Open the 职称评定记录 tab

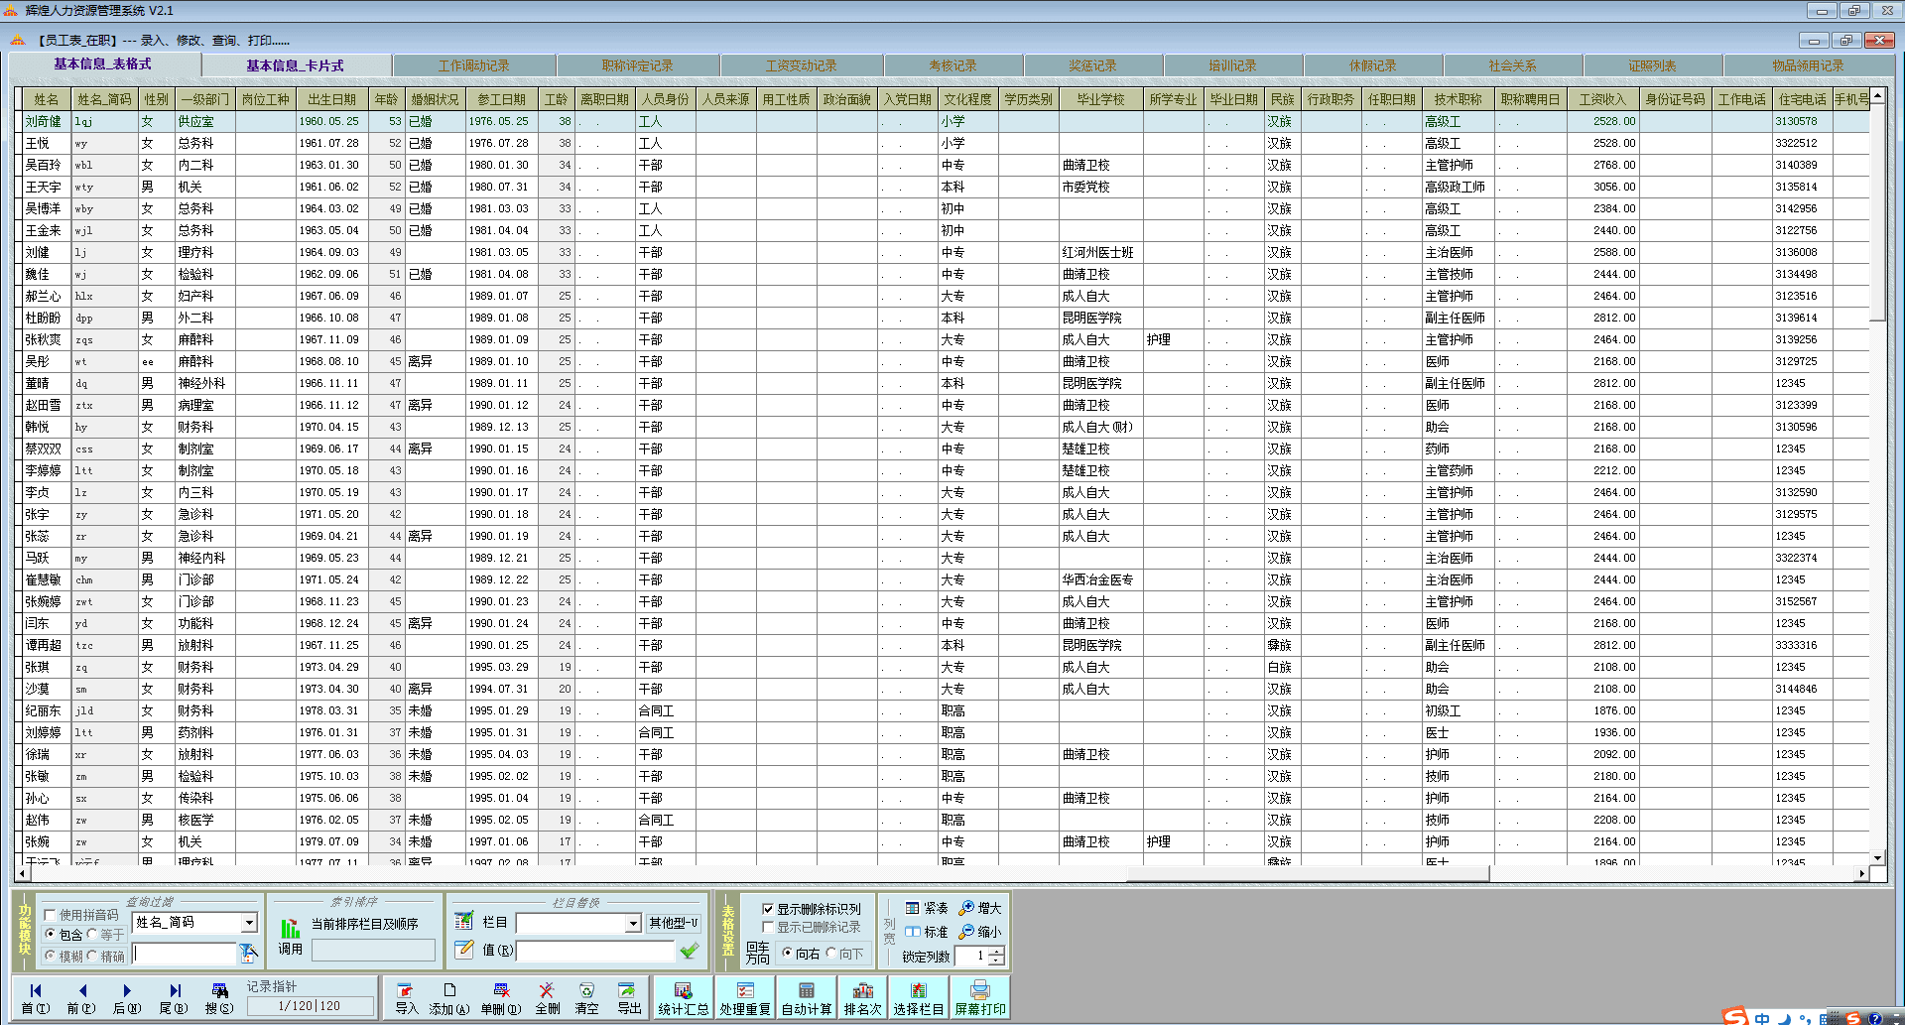[x=637, y=65]
